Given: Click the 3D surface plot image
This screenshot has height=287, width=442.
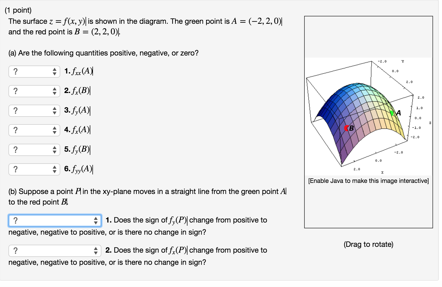Looking at the screenshot, I should [369, 117].
